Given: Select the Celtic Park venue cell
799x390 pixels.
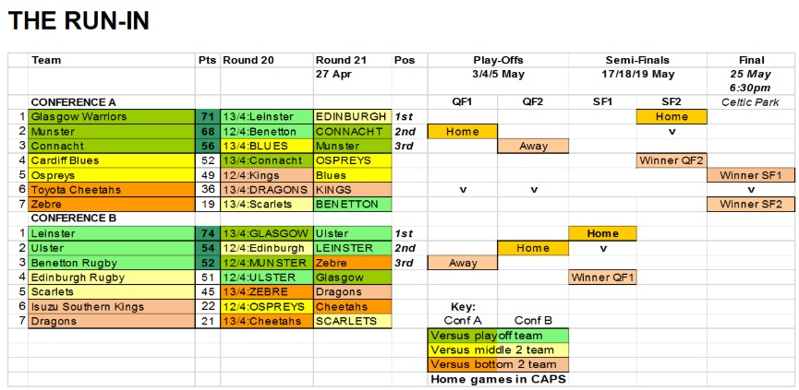Looking at the screenshot, I should pyautogui.click(x=751, y=102).
